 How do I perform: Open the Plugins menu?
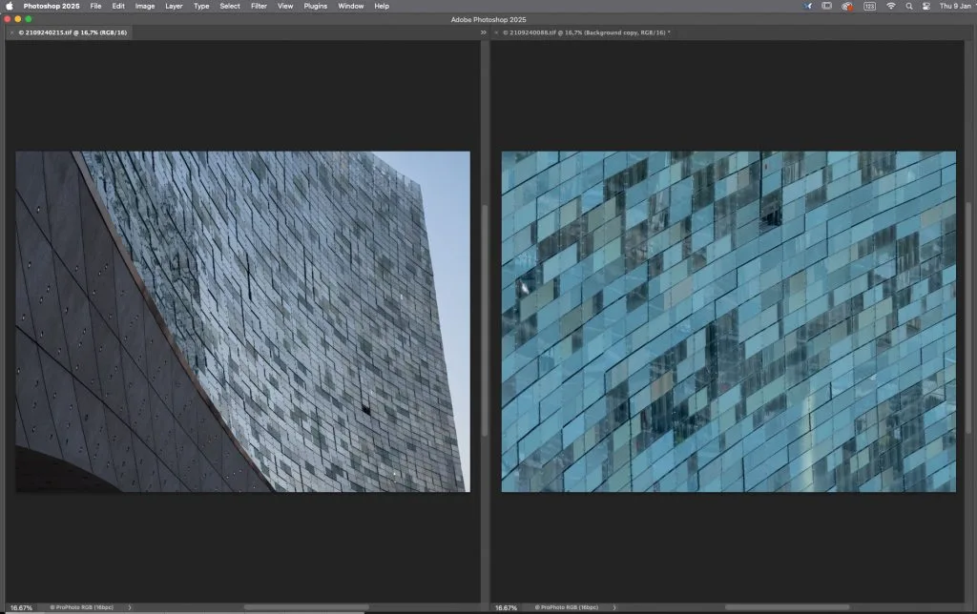[315, 6]
